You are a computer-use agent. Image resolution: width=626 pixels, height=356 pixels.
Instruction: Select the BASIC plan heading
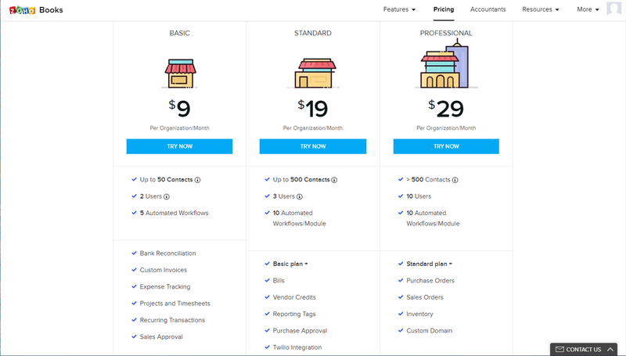tap(180, 33)
